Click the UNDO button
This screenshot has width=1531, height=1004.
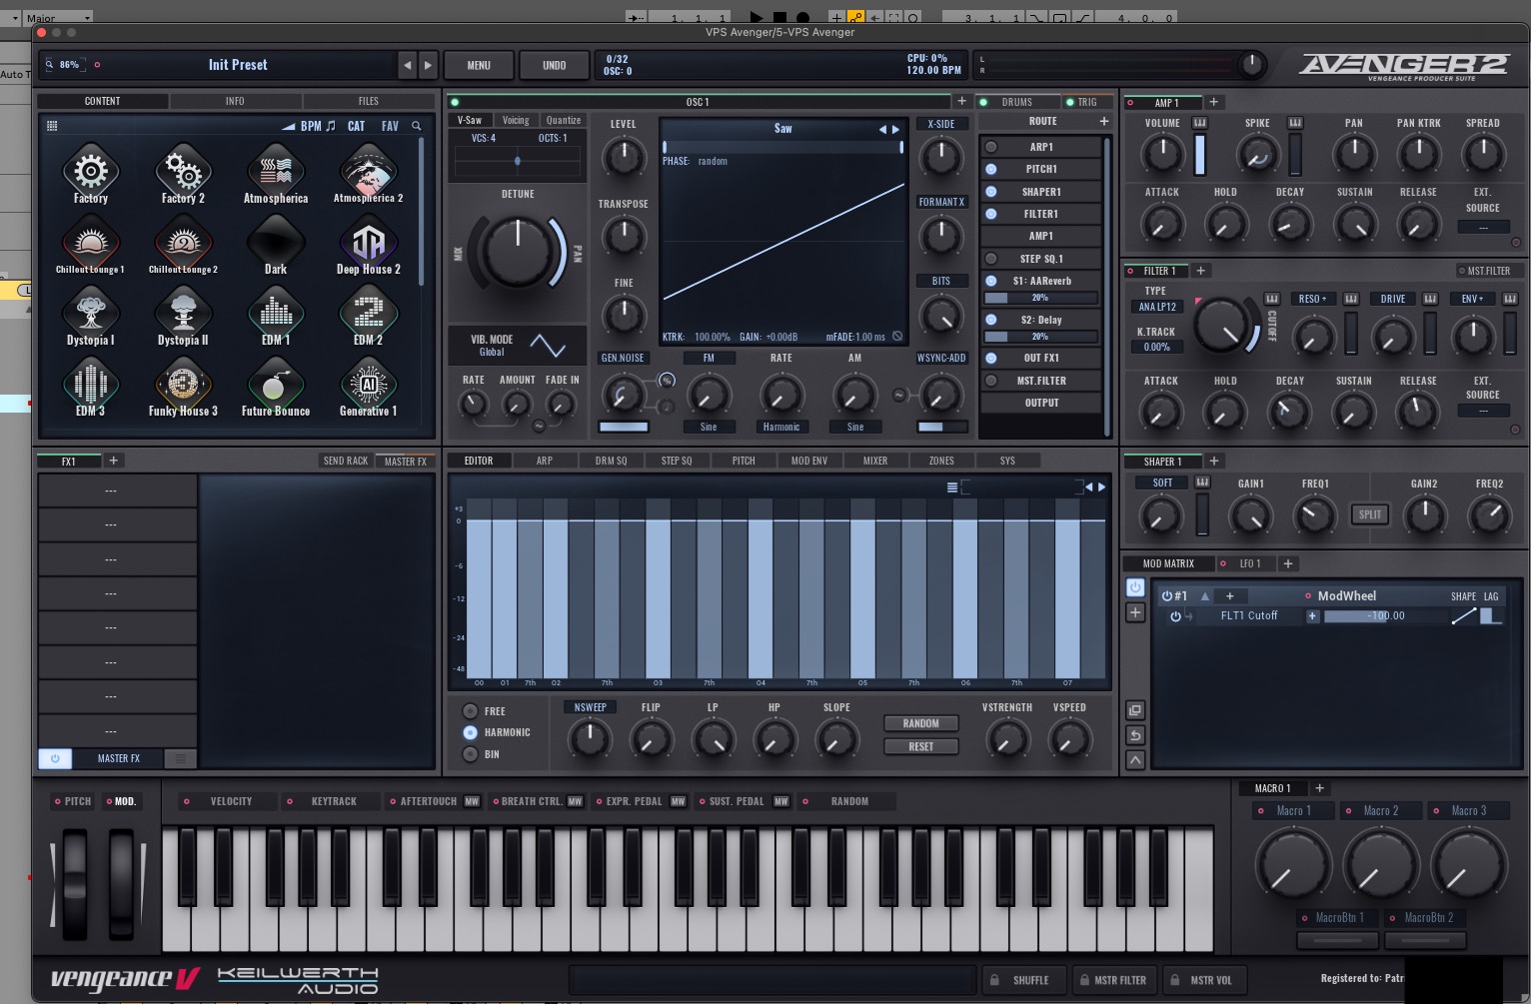(555, 65)
